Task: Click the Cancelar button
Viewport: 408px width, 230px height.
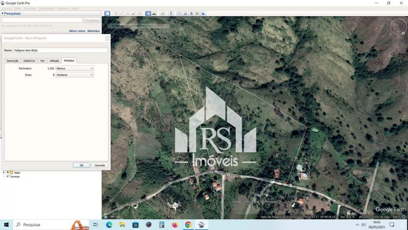Action: [x=100, y=165]
